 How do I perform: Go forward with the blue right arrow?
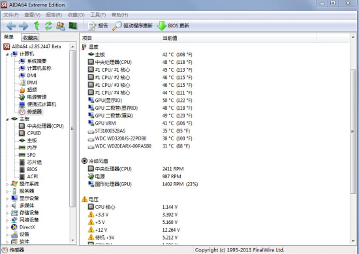tap(23, 26)
